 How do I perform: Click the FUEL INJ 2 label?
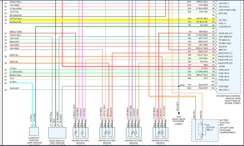point(224,80)
